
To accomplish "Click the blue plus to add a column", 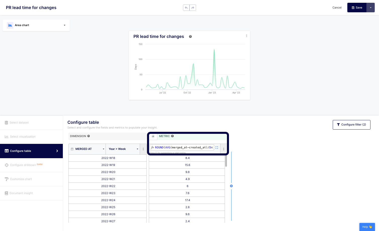I will 231,186.
